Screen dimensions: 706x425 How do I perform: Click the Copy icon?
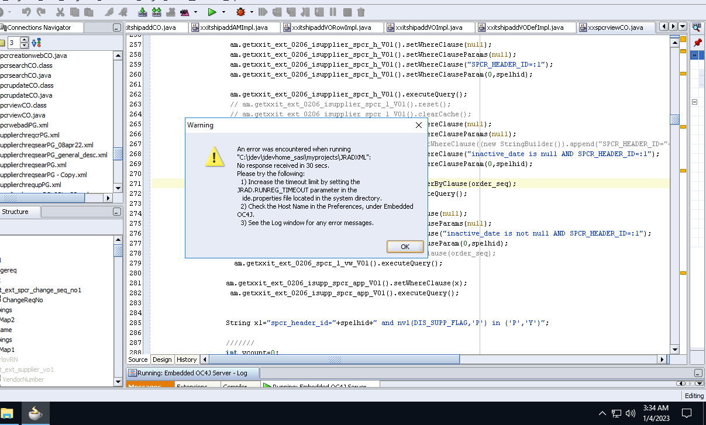pyautogui.click(x=75, y=12)
